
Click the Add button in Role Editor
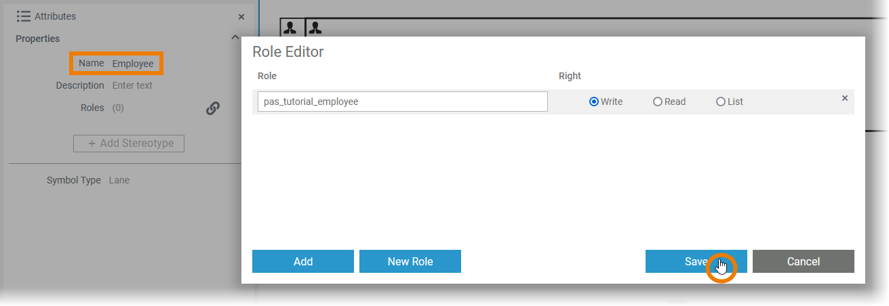tap(303, 261)
